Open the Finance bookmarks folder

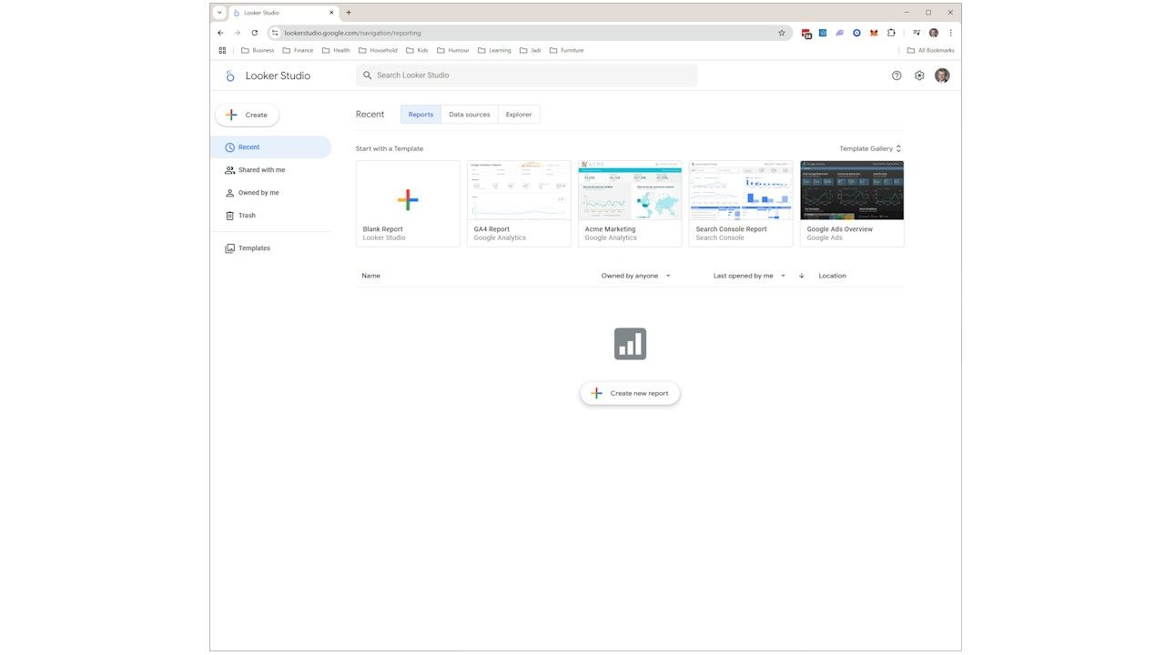click(x=298, y=50)
